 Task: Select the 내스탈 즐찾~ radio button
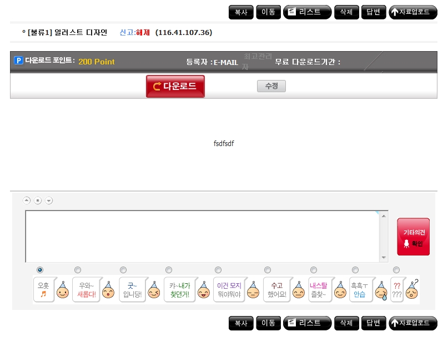314,270
